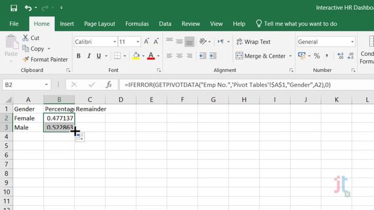The image size is (374, 210).
Task: Click the Select All corner triangle
Action: pyautogui.click(x=8, y=100)
